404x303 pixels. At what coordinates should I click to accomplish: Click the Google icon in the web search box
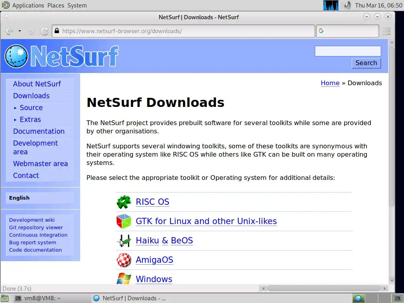coord(321,31)
